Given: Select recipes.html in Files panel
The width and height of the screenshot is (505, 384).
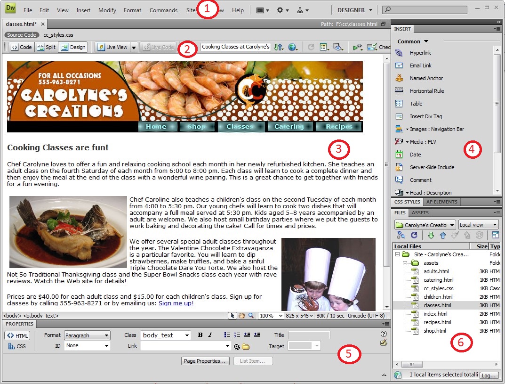Looking at the screenshot, I should [x=437, y=322].
